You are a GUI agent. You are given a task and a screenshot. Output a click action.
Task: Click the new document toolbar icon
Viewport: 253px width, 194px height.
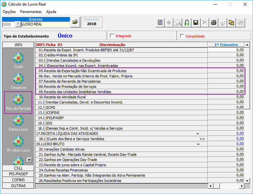(160, 22)
